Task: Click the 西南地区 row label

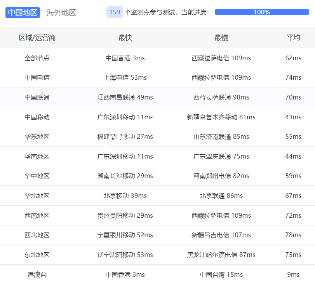Action: click(37, 215)
